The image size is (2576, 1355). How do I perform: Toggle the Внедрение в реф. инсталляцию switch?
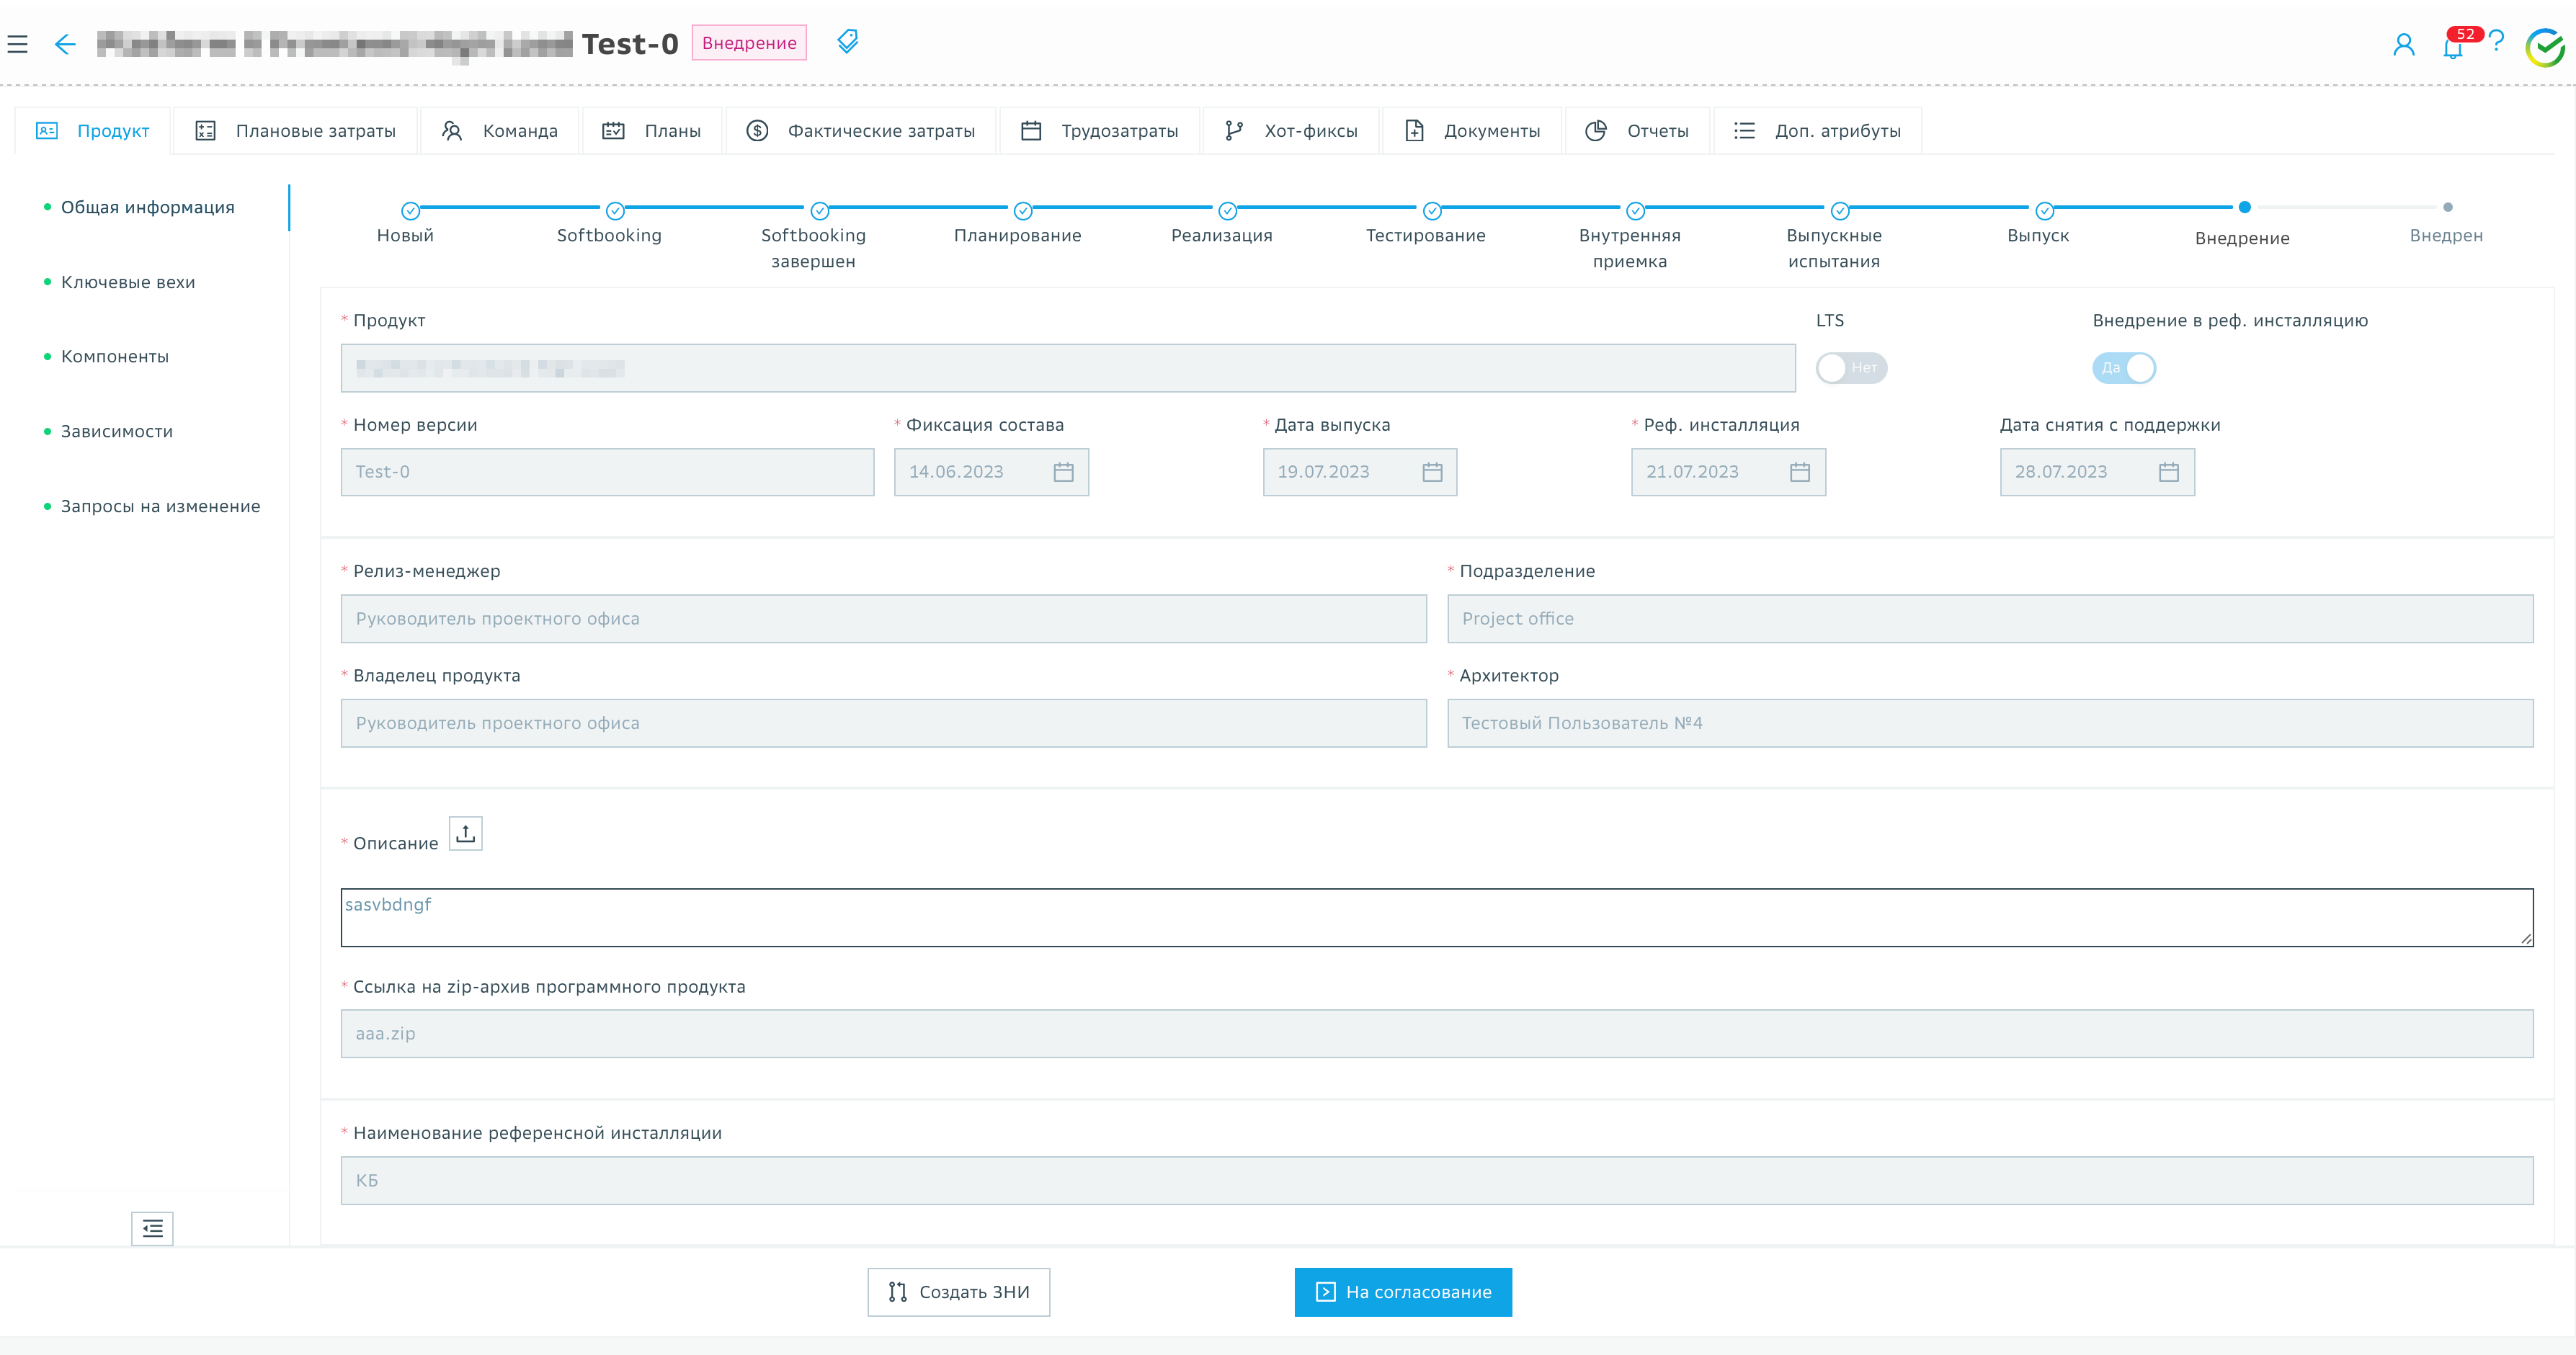tap(2123, 368)
